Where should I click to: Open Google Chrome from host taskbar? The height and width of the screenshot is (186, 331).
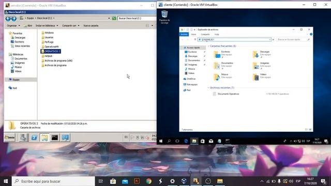tap(148, 181)
